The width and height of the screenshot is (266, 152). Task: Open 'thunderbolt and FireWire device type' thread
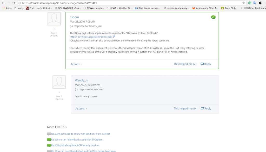pyautogui.click(x=83, y=151)
